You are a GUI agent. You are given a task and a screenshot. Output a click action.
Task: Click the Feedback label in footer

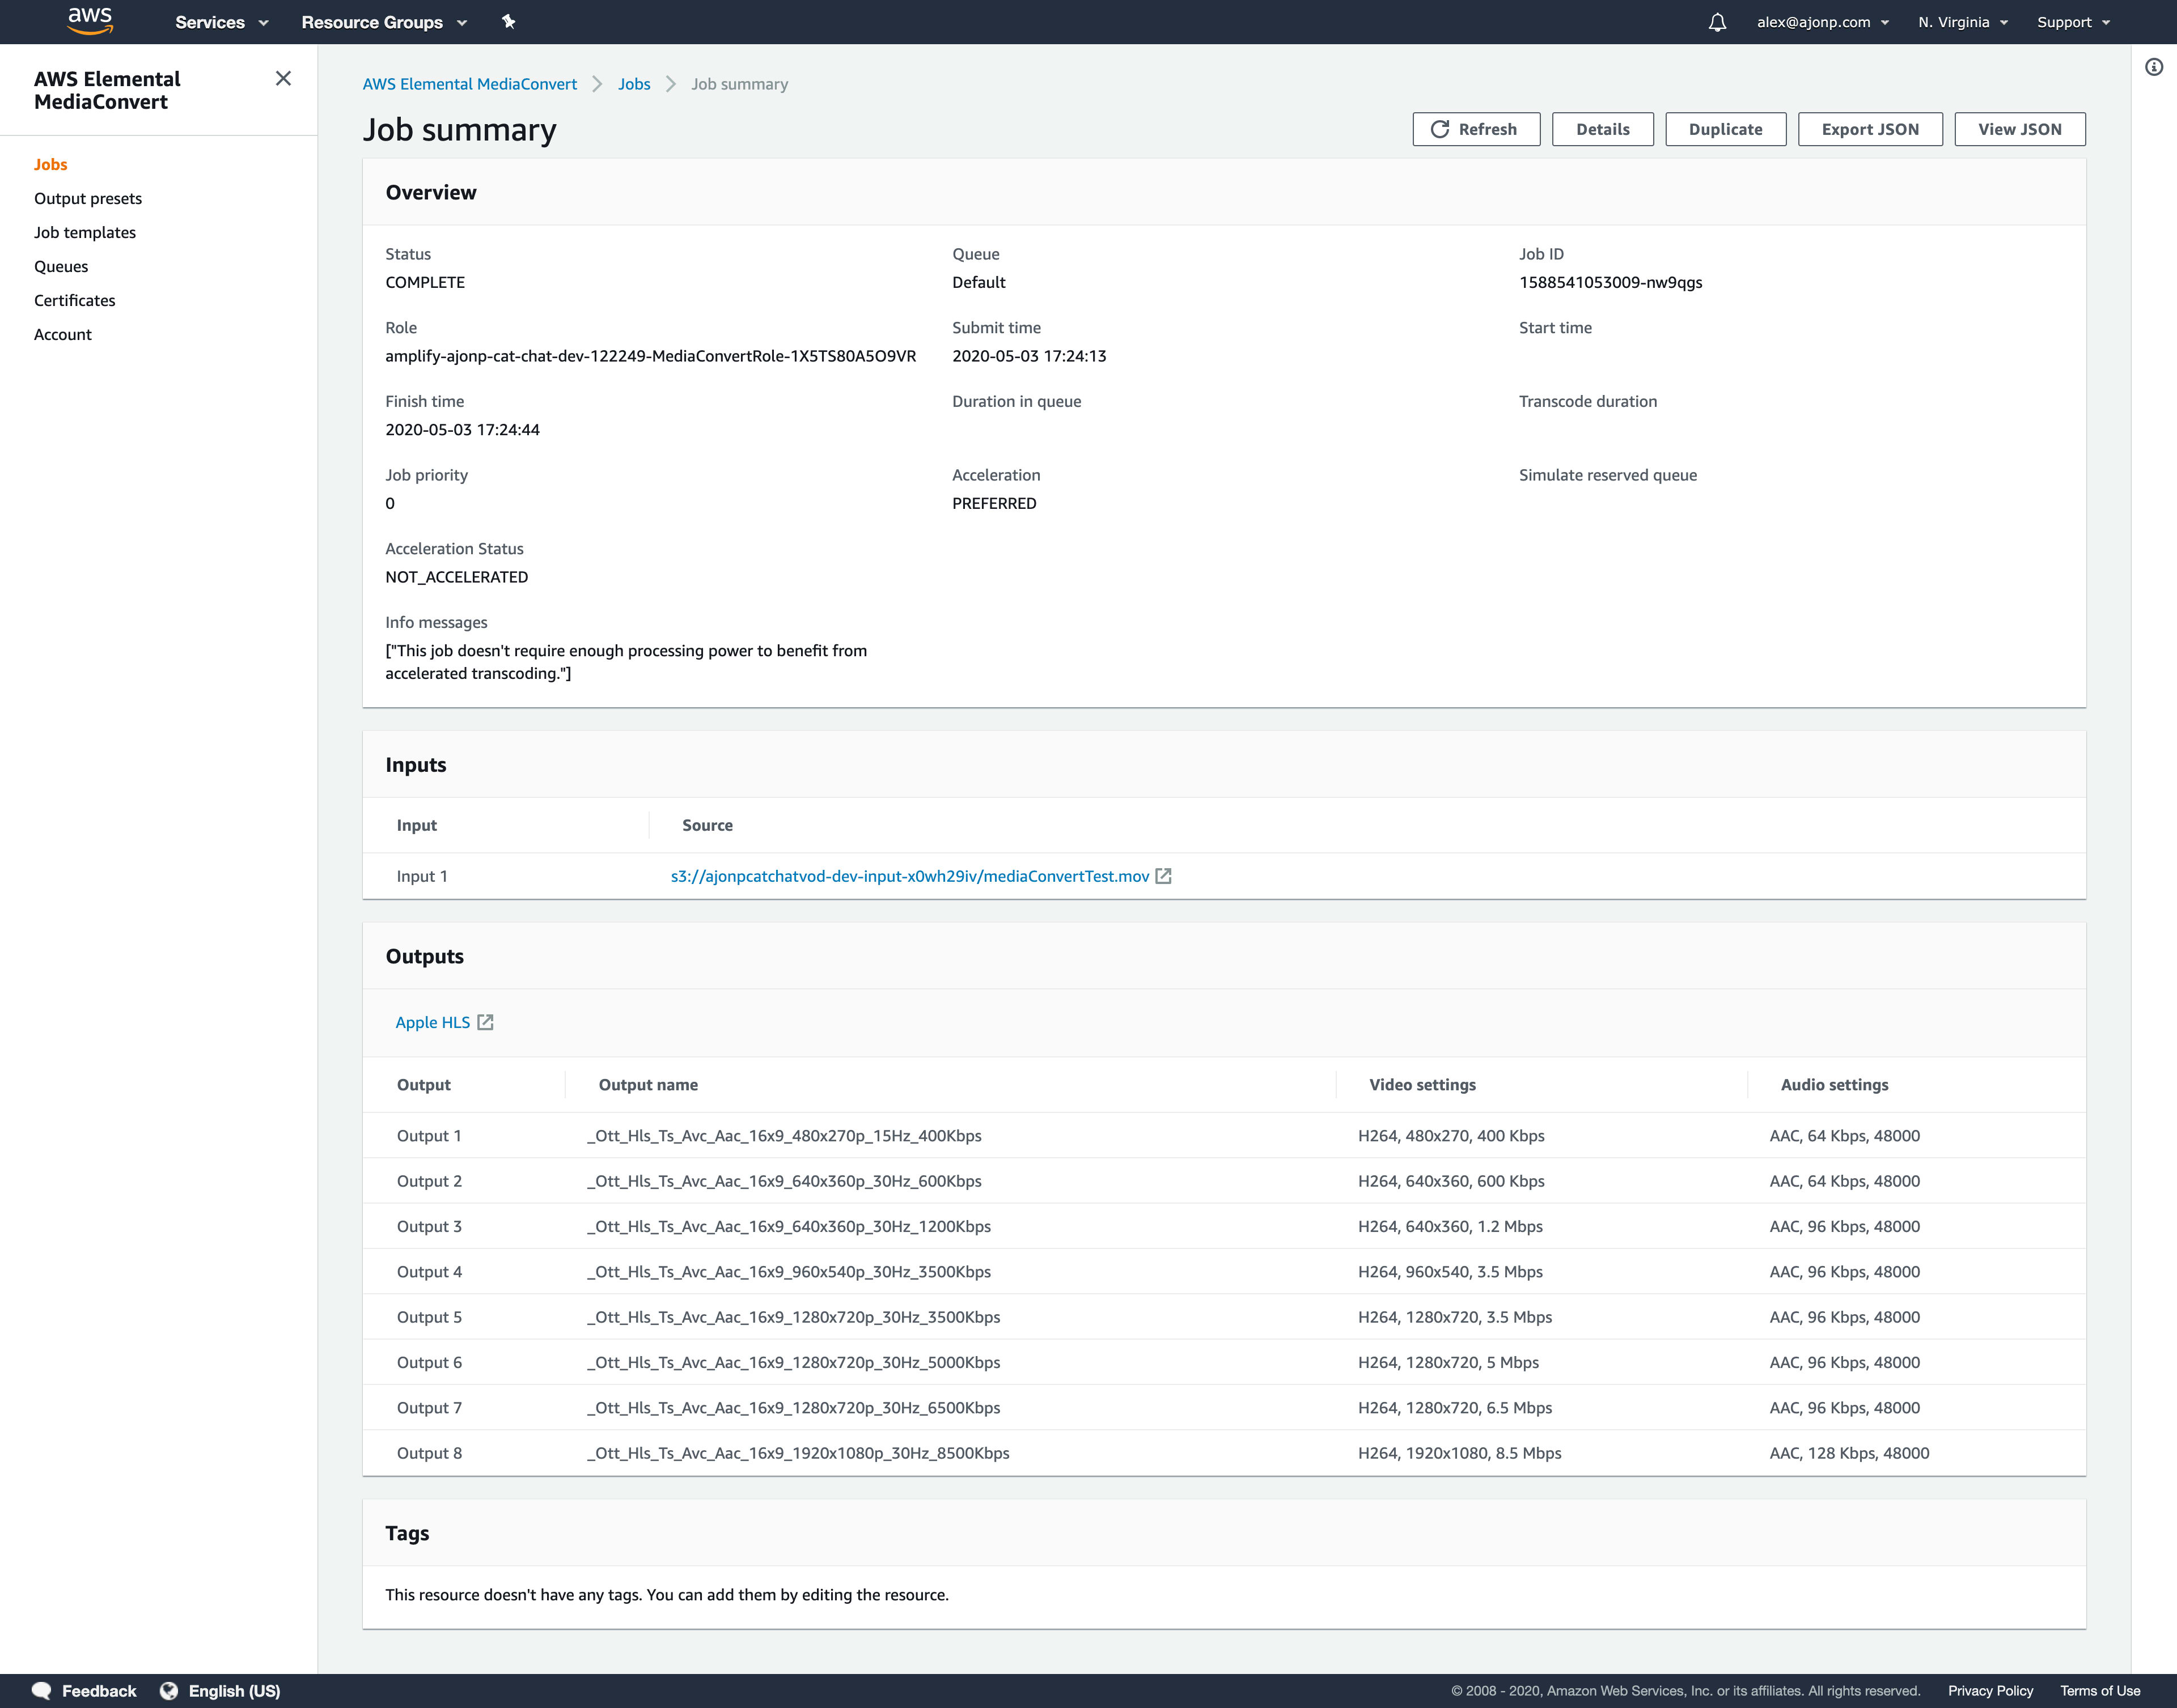[x=99, y=1690]
